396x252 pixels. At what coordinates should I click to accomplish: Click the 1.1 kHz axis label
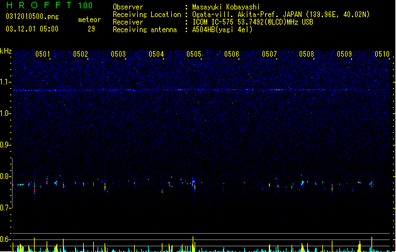(x=6, y=82)
